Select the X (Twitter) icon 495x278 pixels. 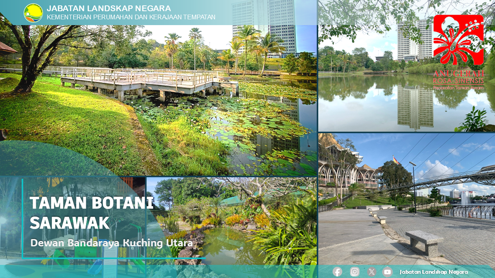[372, 272]
